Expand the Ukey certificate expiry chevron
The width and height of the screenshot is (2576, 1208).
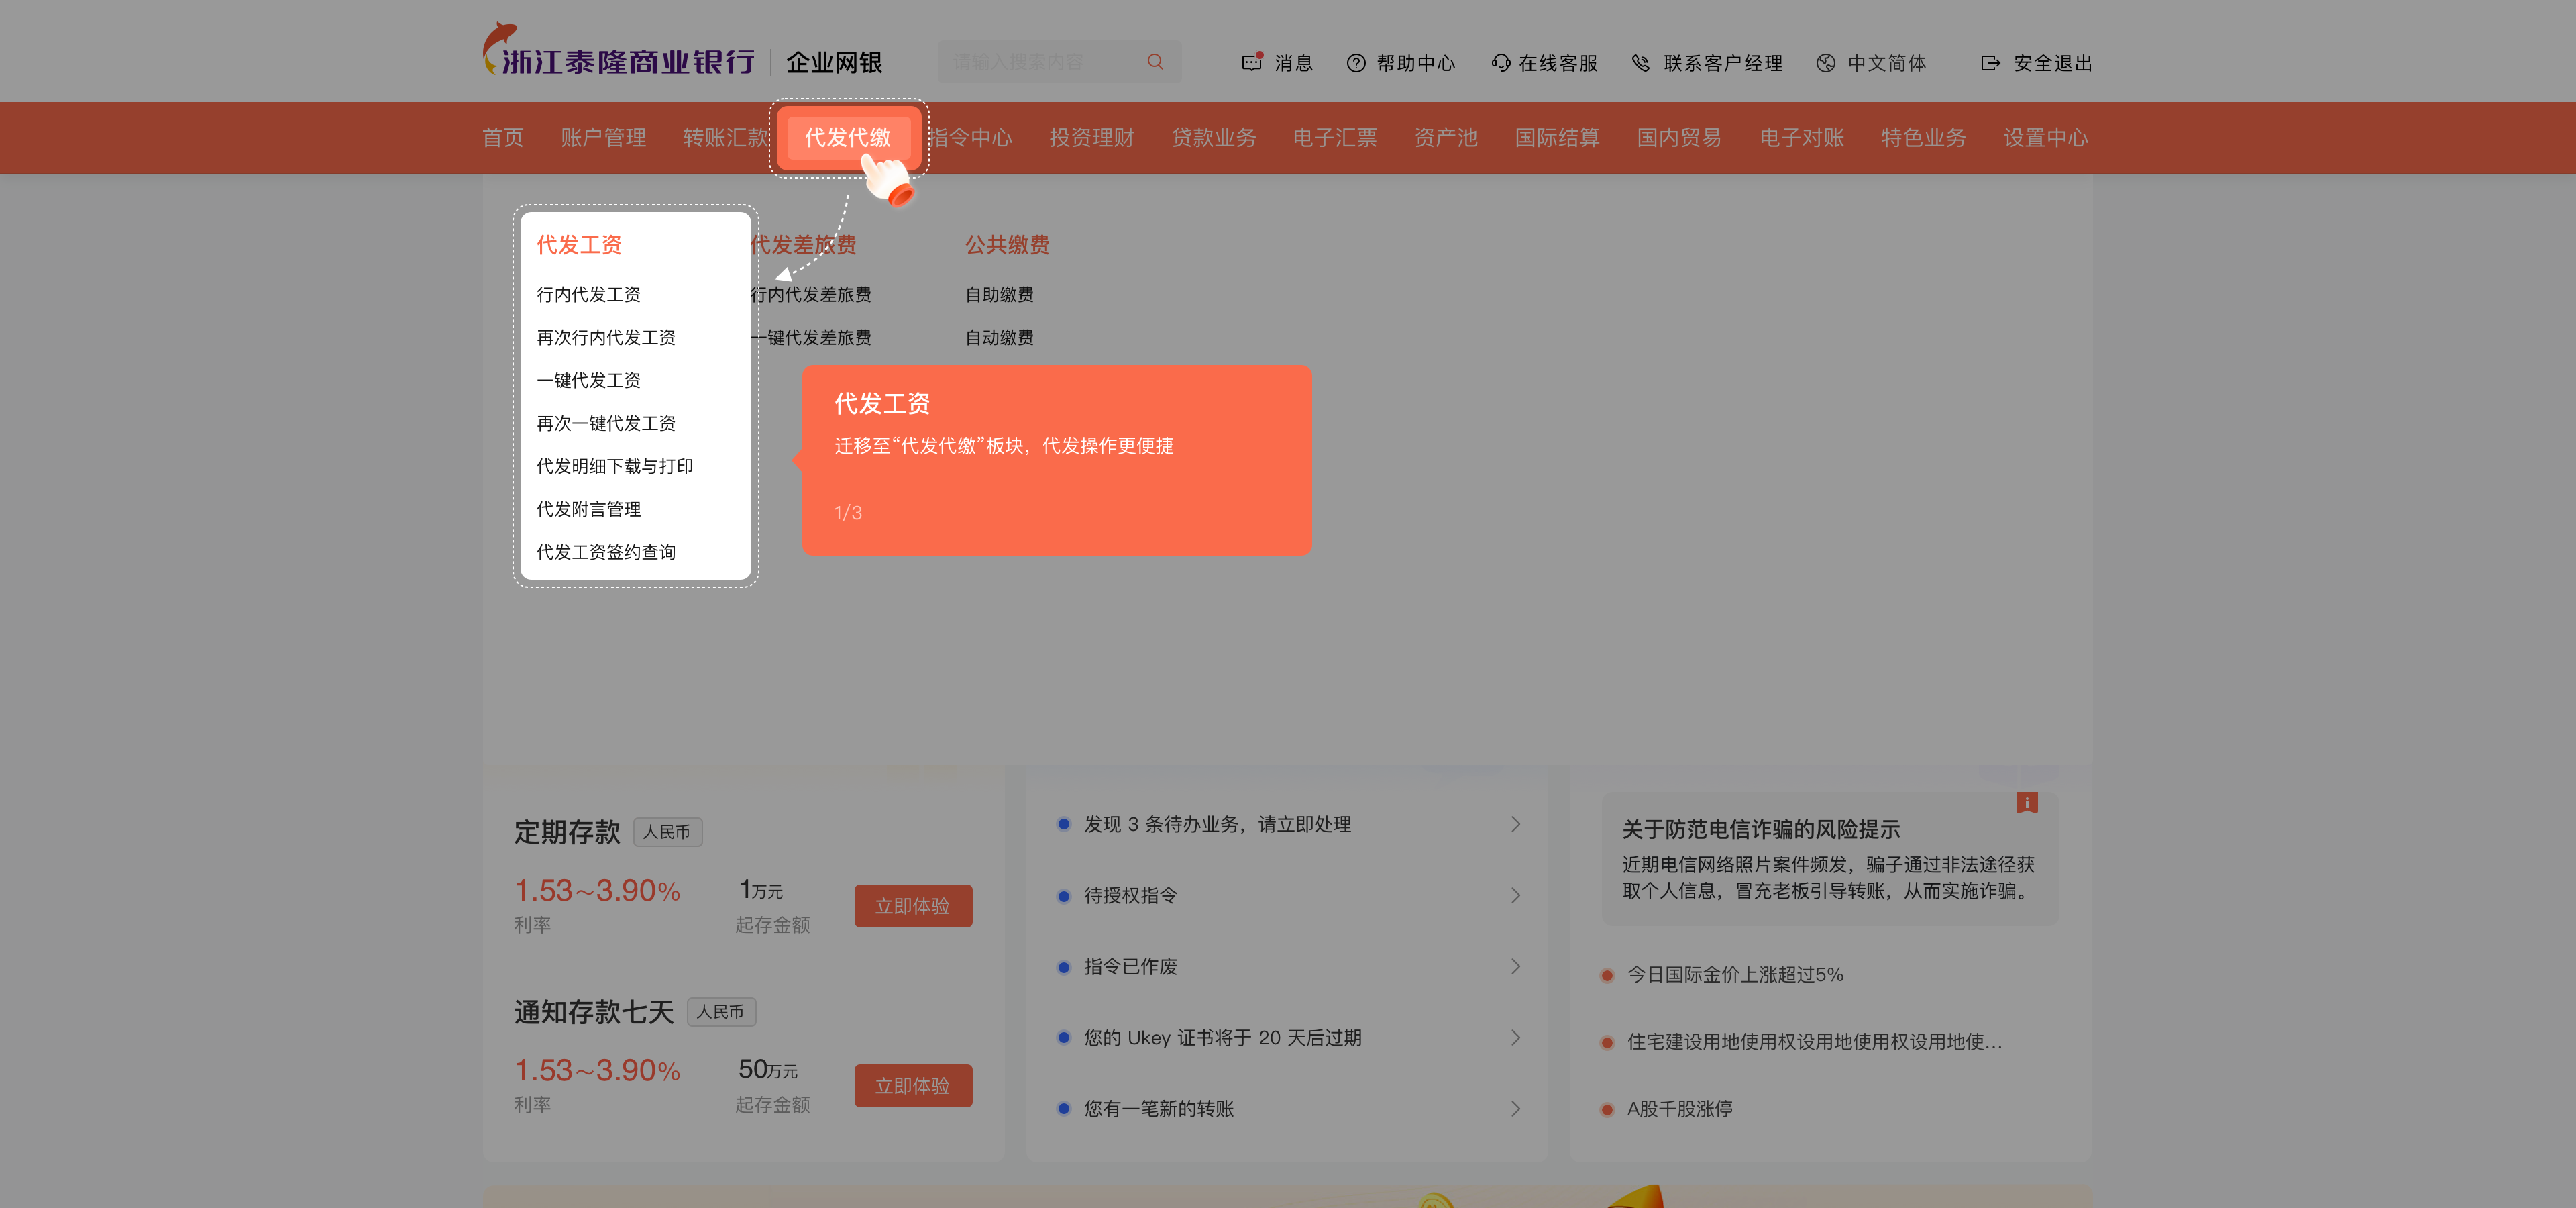pos(1515,1037)
